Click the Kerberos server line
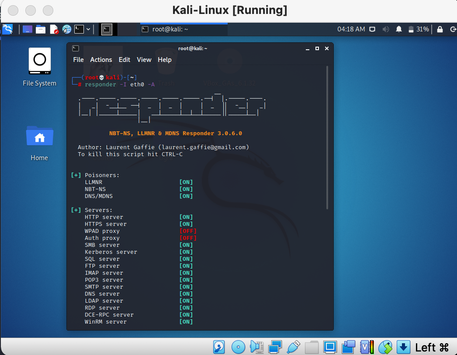Viewport: 457px width, 355px height. [x=139, y=252]
